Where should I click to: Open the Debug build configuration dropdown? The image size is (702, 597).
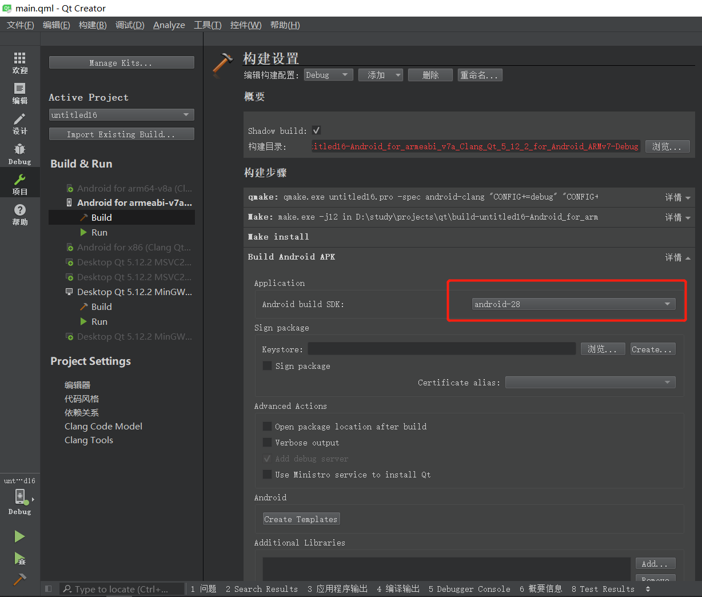tap(328, 75)
